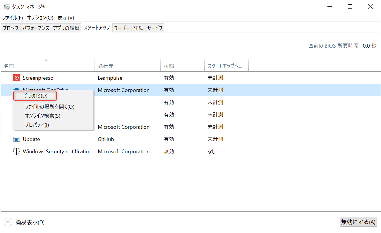Click the Windows Security shield icon
The width and height of the screenshot is (381, 233).
(x=17, y=152)
